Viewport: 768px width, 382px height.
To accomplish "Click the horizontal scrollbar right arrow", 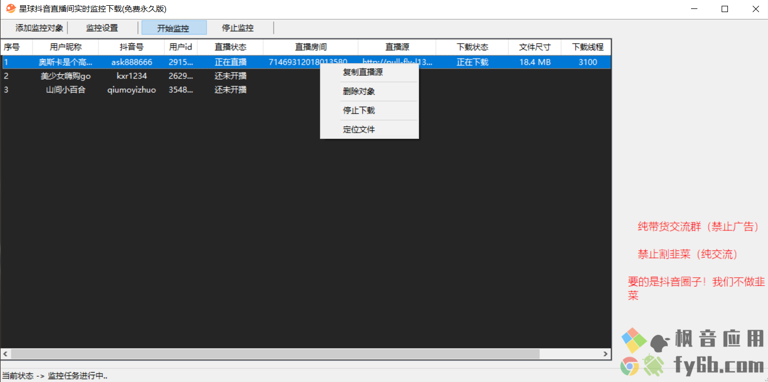I will coord(606,354).
